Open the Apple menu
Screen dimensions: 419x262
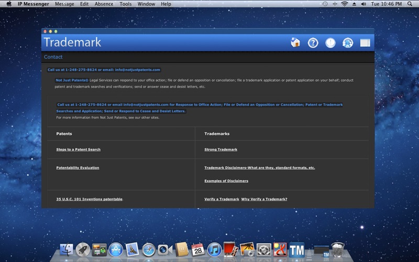(x=9, y=4)
